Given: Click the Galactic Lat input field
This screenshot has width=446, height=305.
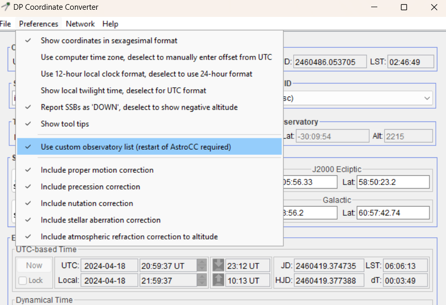Looking at the screenshot, I should 393,213.
